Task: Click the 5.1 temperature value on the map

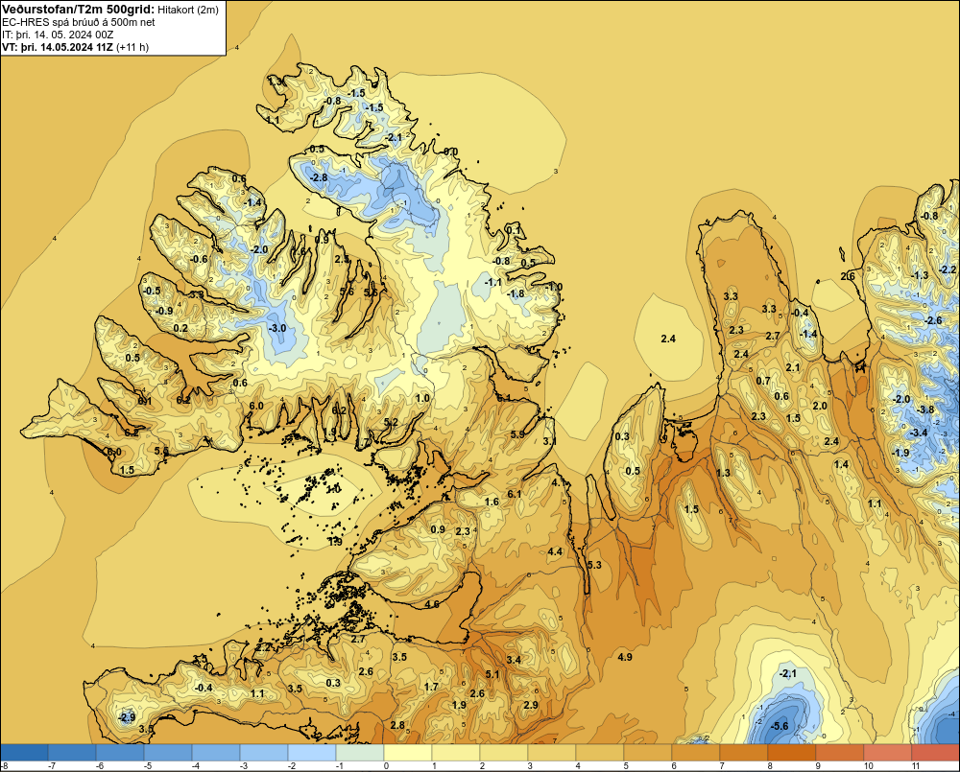Action: click(492, 674)
